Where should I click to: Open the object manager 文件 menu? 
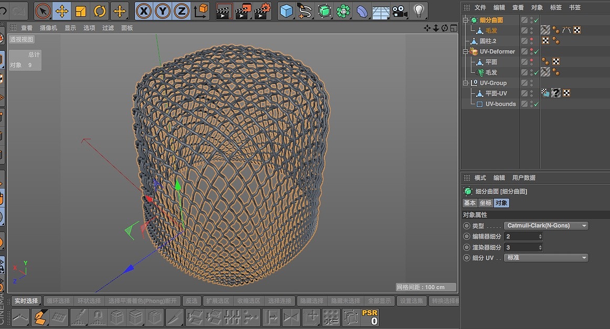[x=480, y=7]
